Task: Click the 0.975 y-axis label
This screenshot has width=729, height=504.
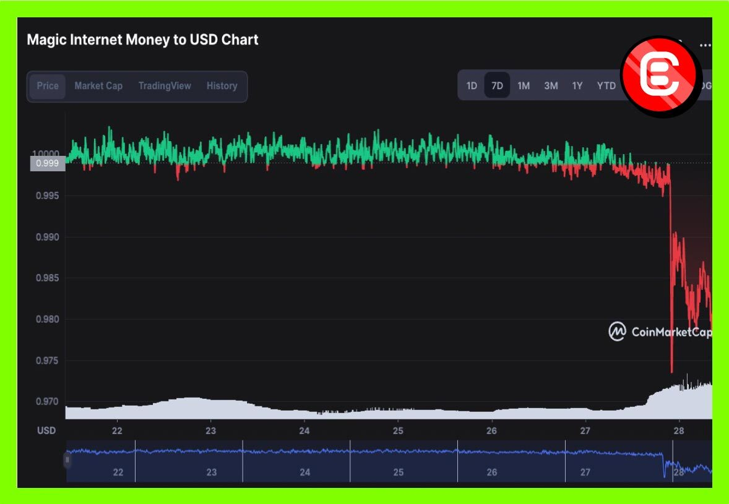Action: click(x=48, y=361)
